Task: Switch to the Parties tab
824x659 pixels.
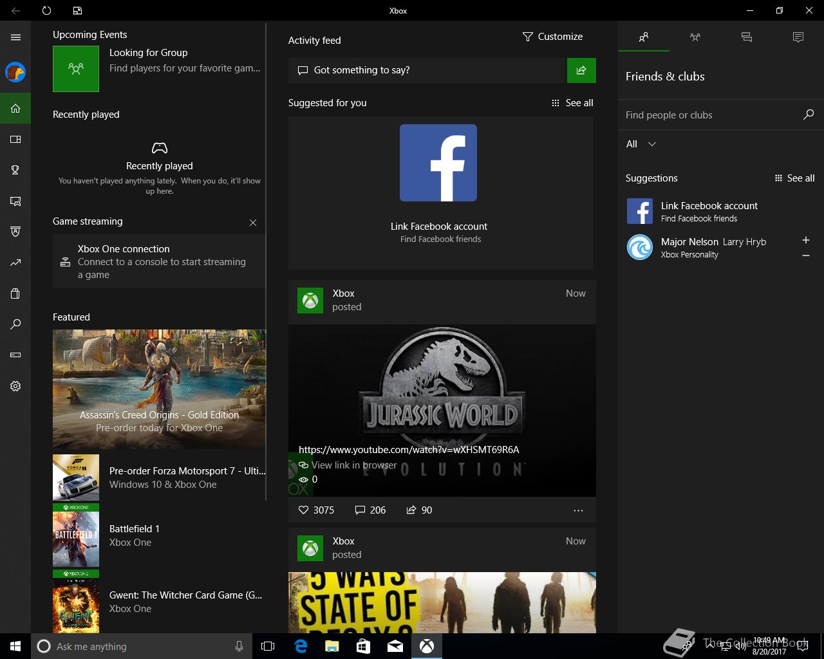Action: point(695,37)
